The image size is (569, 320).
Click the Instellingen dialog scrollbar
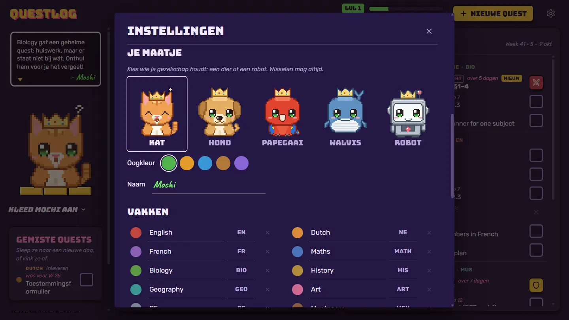(x=452, y=156)
